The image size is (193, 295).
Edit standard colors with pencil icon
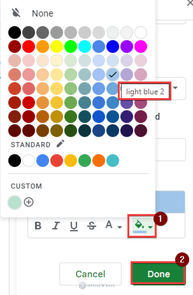tap(61, 144)
